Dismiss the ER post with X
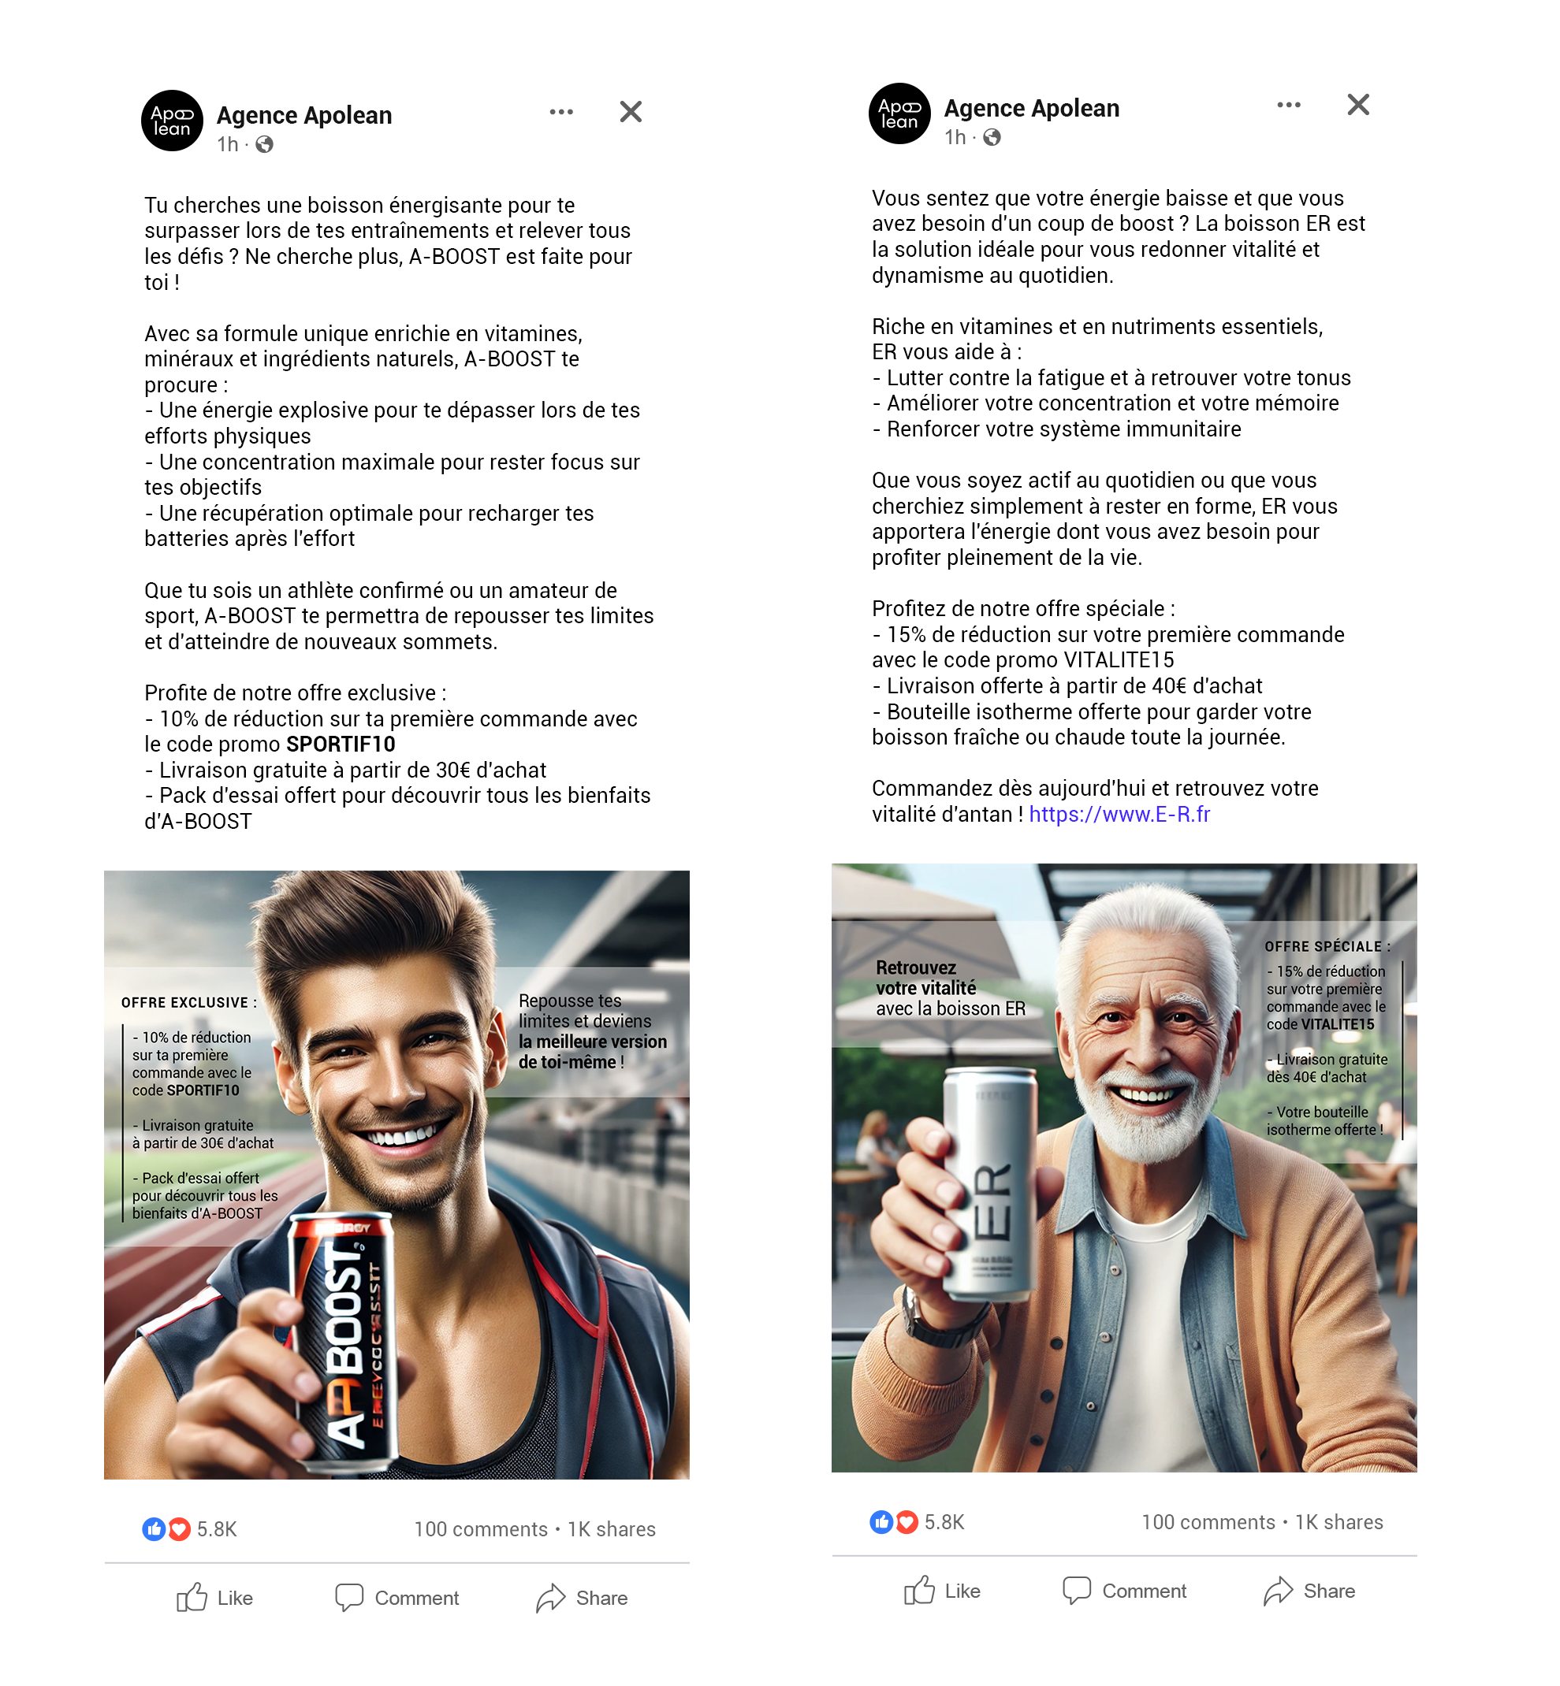The image size is (1560, 1686). coord(1358,105)
